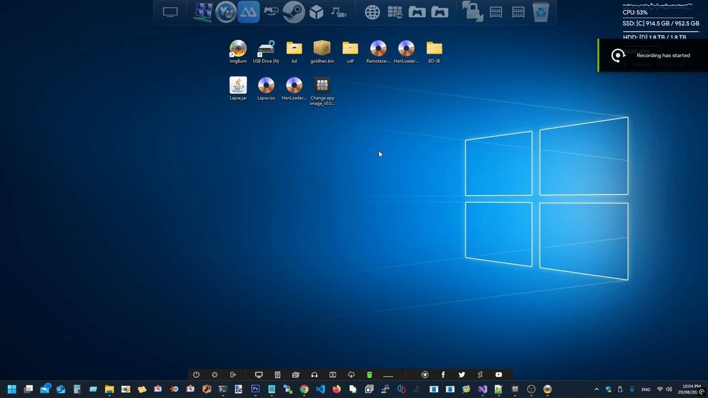Open Google Chrome from the taskbar

[x=304, y=389]
